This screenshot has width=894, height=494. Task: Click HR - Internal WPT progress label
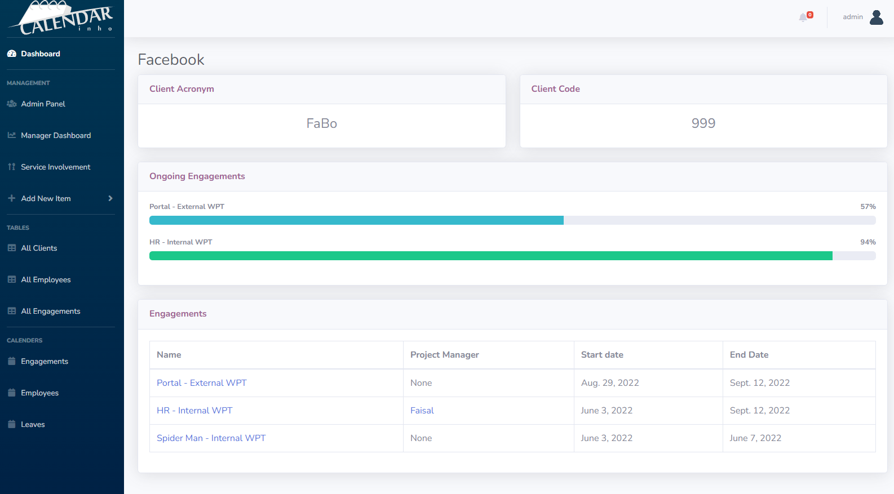click(x=181, y=242)
